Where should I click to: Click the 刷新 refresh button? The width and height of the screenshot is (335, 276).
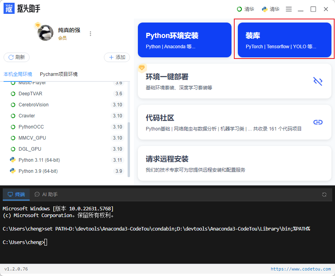coord(17,57)
